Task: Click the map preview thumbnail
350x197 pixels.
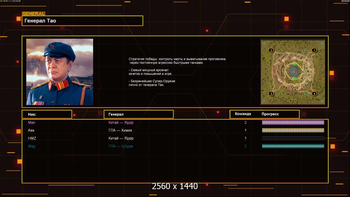Action: (x=293, y=72)
